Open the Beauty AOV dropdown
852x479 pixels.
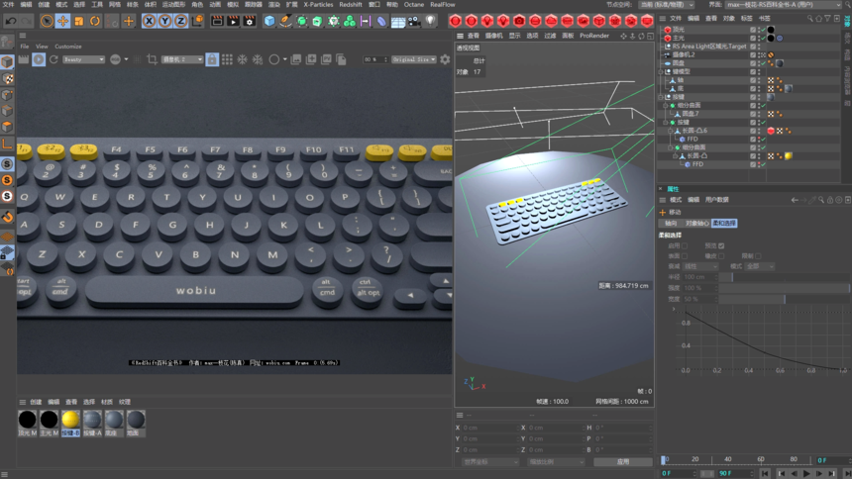[83, 59]
